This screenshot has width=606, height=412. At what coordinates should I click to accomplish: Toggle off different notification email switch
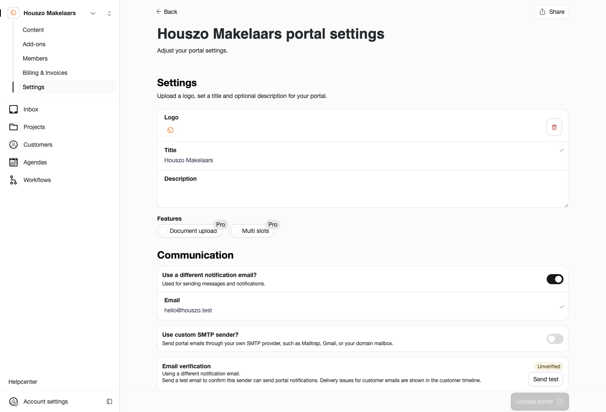pos(555,279)
